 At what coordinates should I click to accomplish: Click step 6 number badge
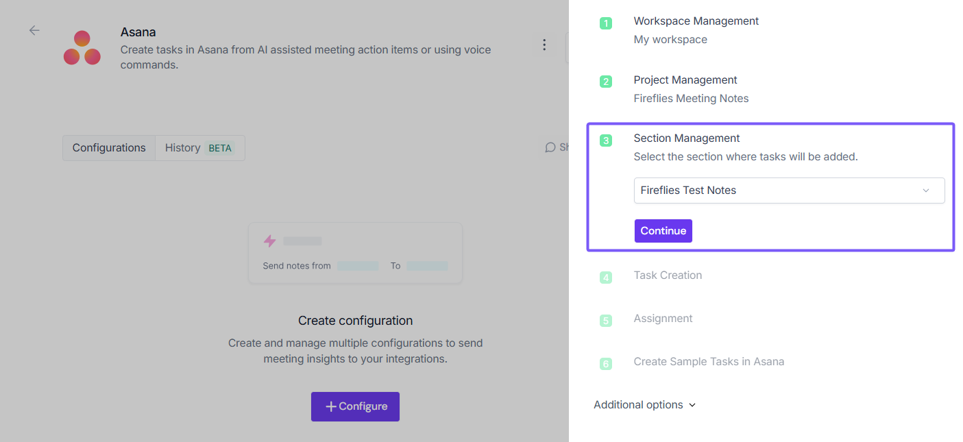[606, 364]
